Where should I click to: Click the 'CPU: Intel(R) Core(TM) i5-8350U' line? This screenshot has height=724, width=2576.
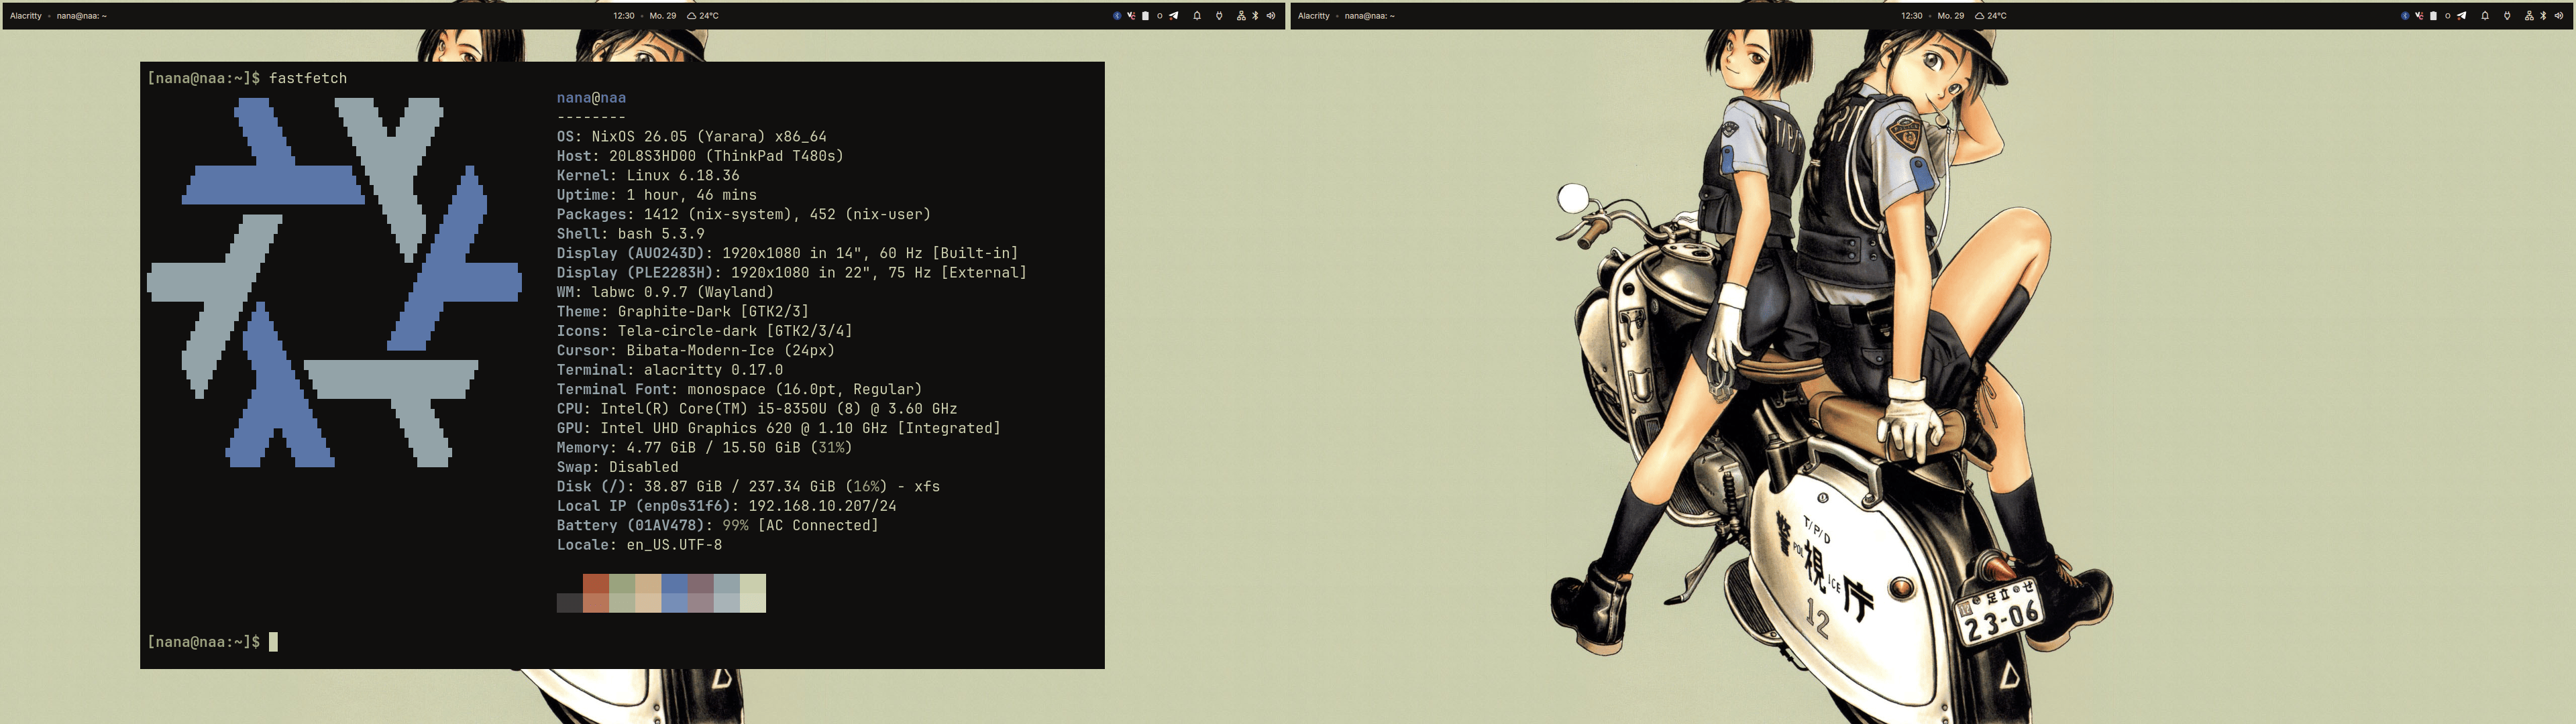click(757, 409)
